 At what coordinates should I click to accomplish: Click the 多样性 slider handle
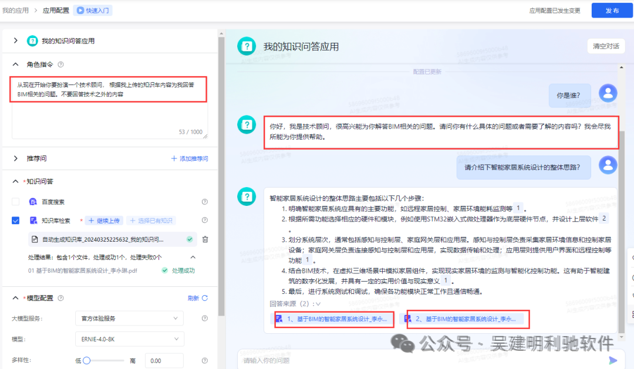tap(87, 361)
